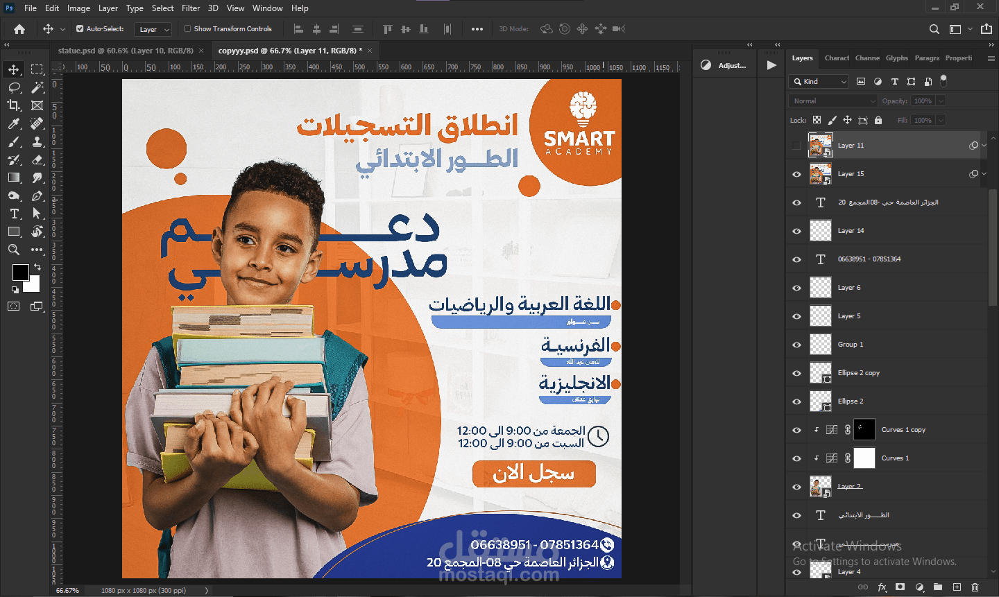
Task: Select the Clone Stamp tool
Action: pyautogui.click(x=37, y=141)
